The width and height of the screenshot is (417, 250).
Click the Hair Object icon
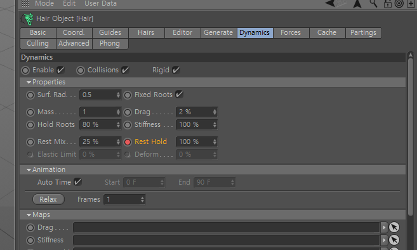(27, 19)
